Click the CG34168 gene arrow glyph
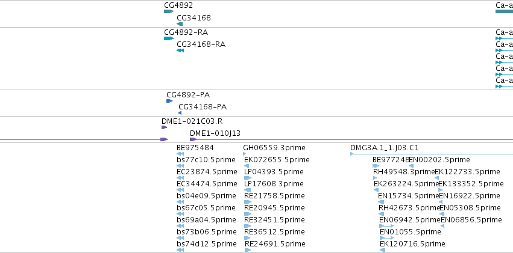Screen dimensions: 513x253 [180, 24]
